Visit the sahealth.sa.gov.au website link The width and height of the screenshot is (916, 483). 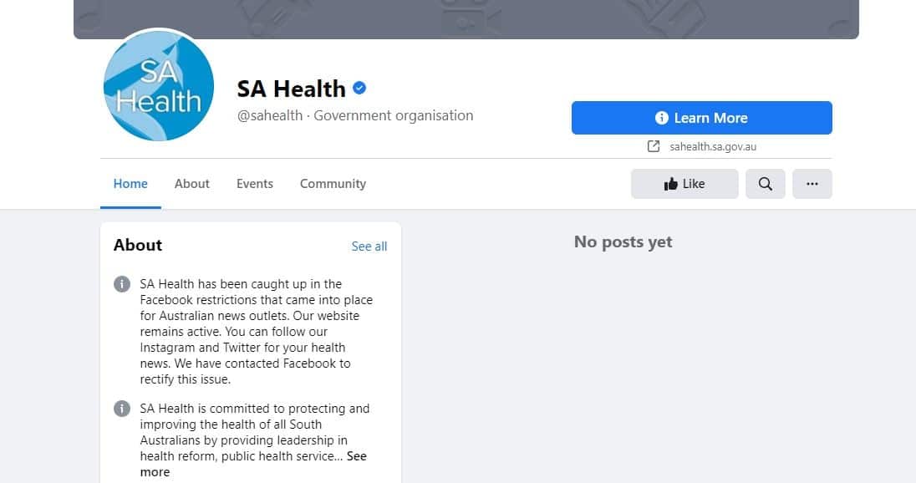point(711,145)
